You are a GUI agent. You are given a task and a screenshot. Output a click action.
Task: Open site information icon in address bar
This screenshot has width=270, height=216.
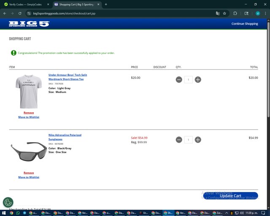pyautogui.click(x=29, y=13)
